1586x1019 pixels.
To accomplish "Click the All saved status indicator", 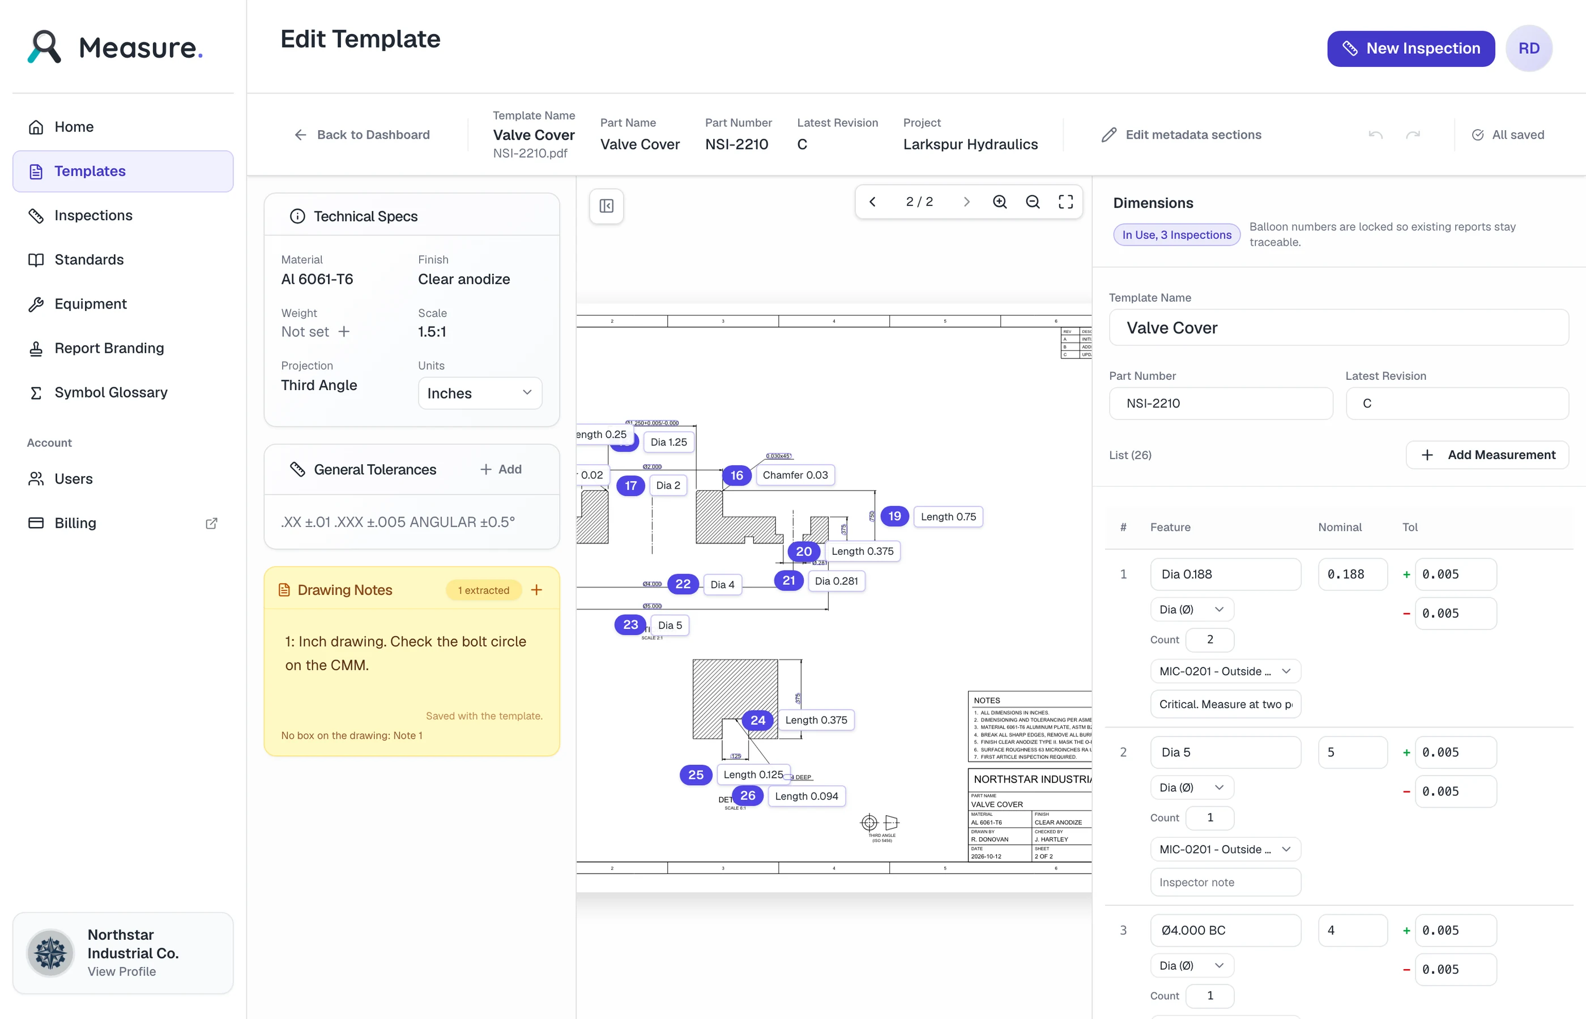I will [x=1507, y=135].
